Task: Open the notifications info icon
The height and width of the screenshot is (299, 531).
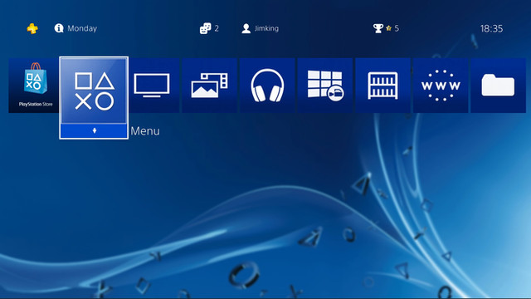Action: click(59, 28)
